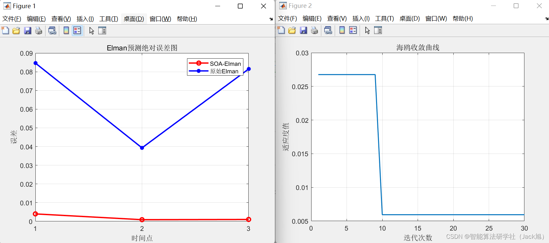The width and height of the screenshot is (549, 243).
Task: Open 窗口(W) menu in Figure 2
Action: point(436,19)
